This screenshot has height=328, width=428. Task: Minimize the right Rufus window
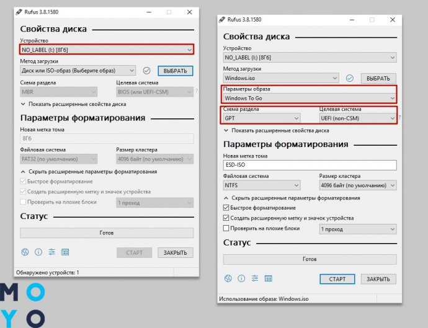coord(352,20)
